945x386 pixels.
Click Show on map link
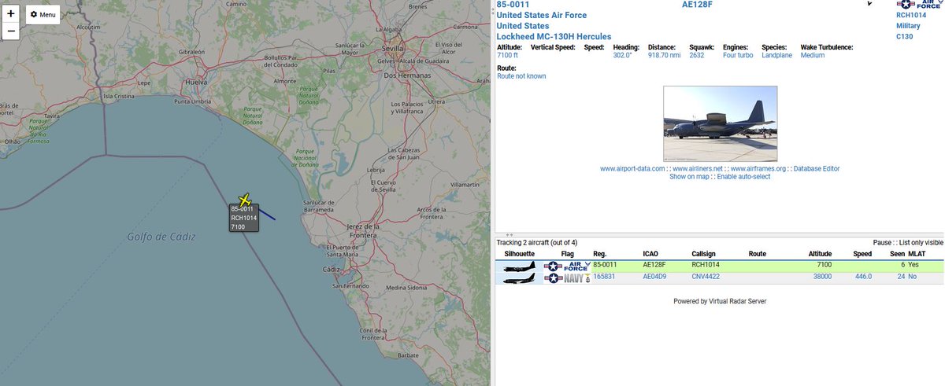click(x=689, y=177)
